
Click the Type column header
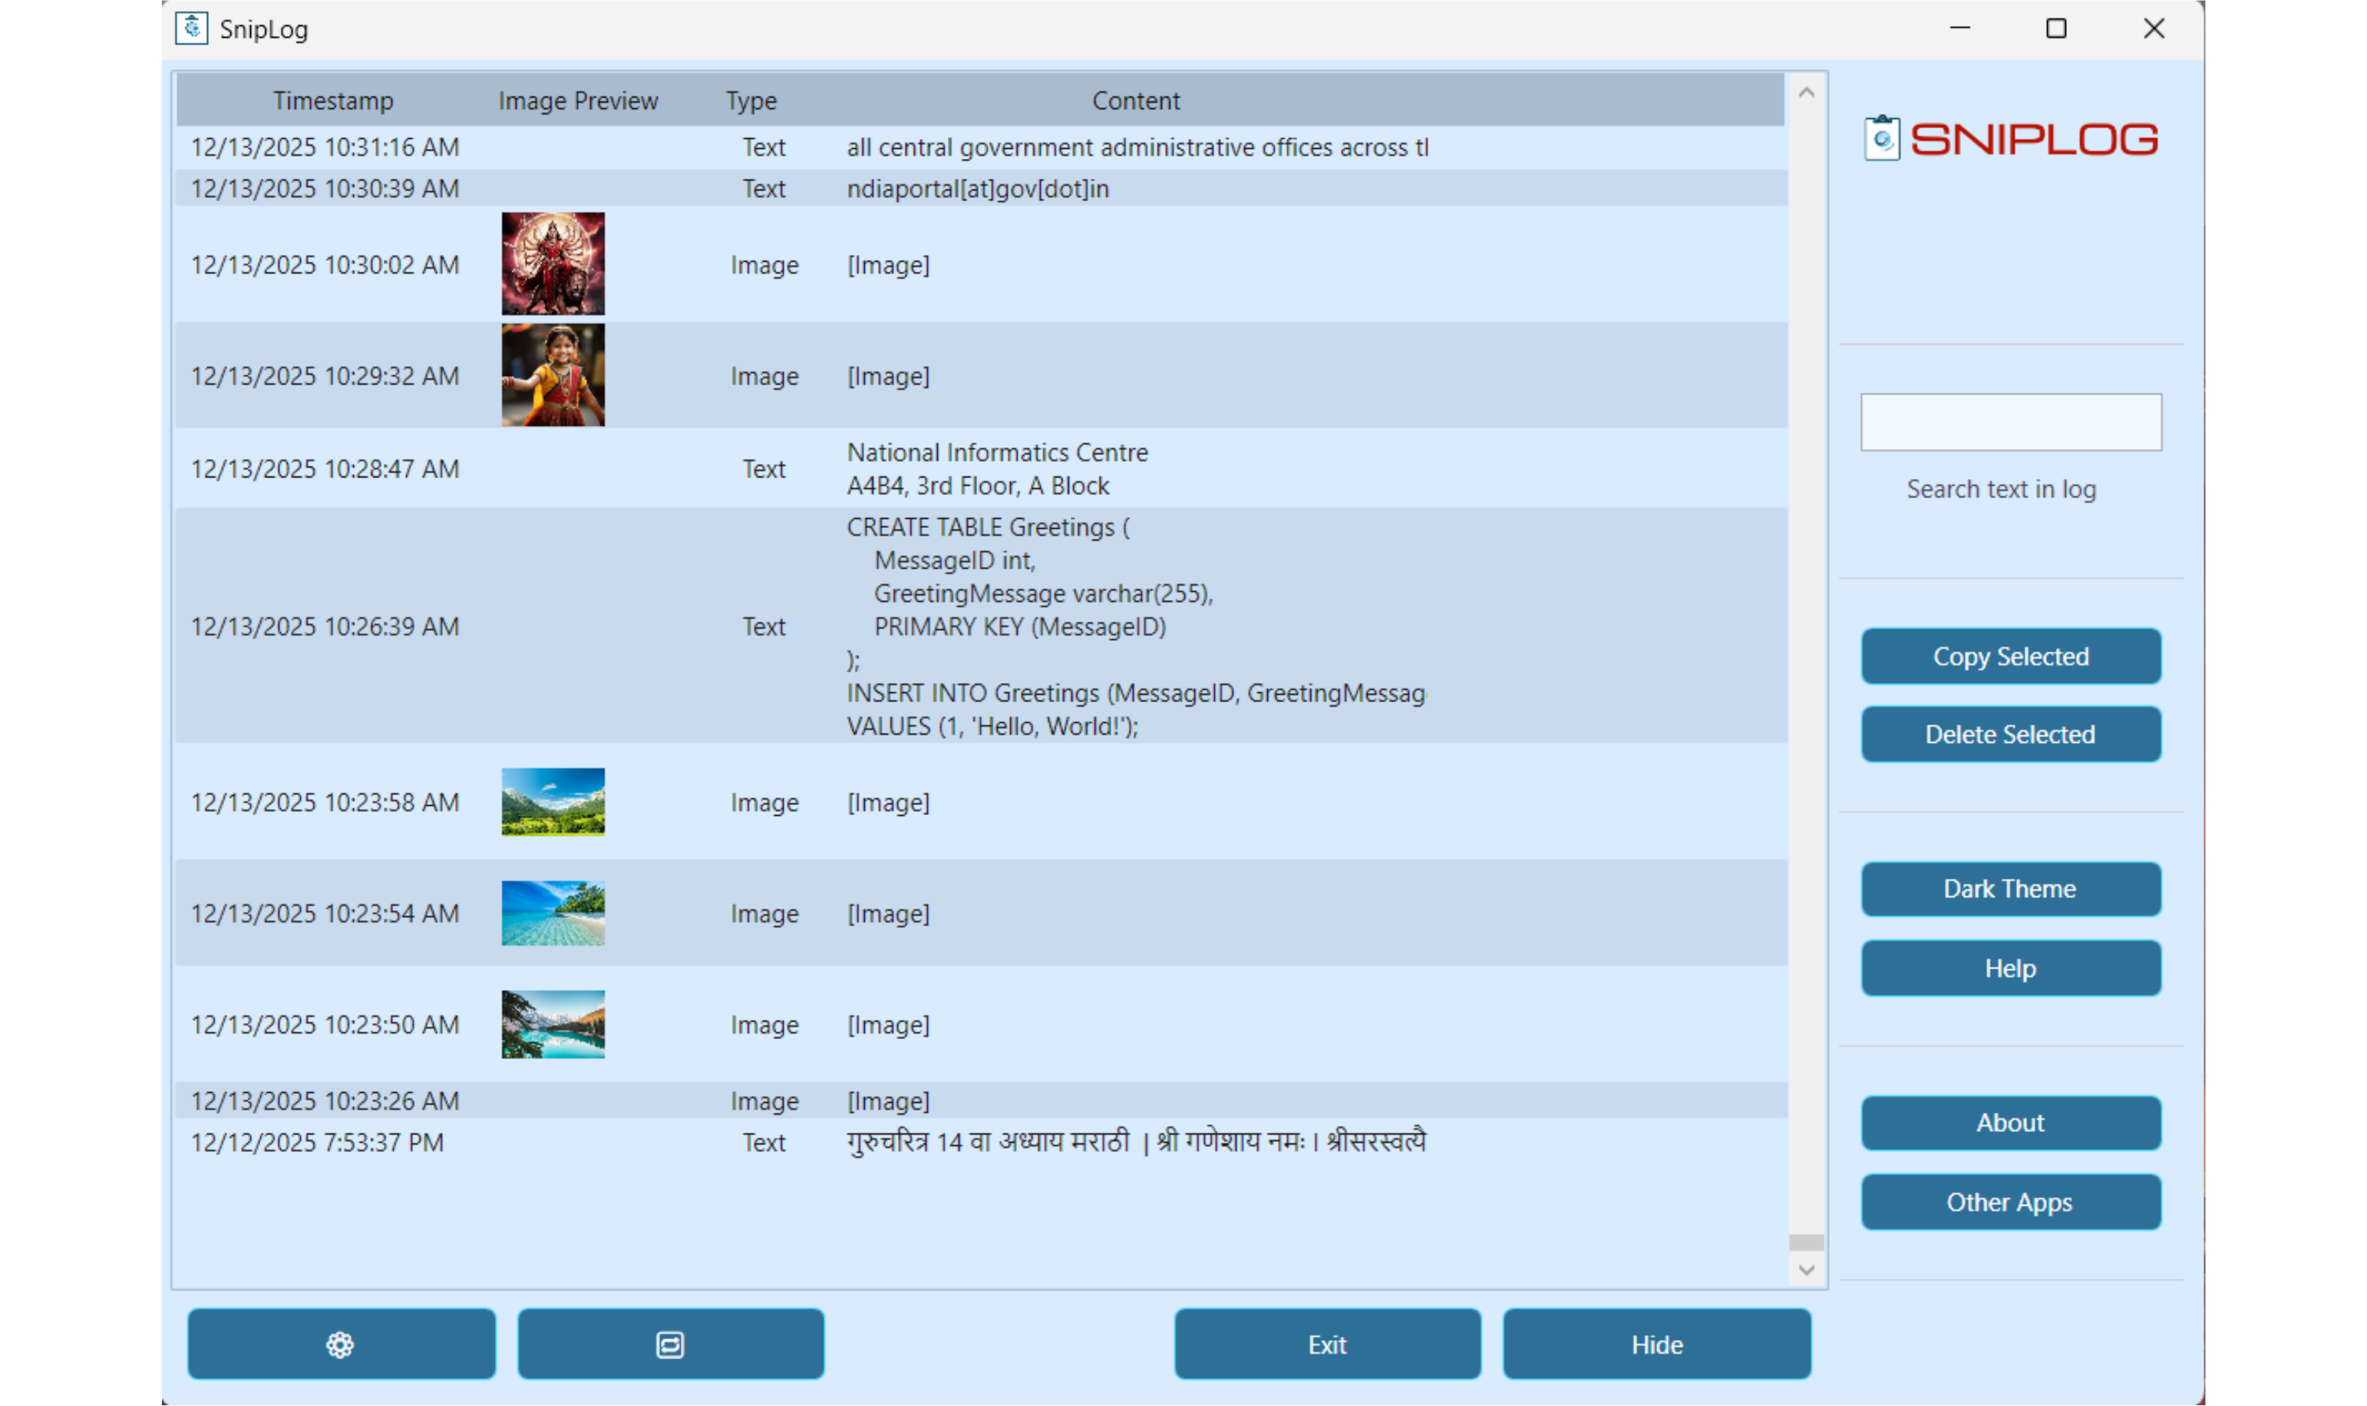point(751,101)
